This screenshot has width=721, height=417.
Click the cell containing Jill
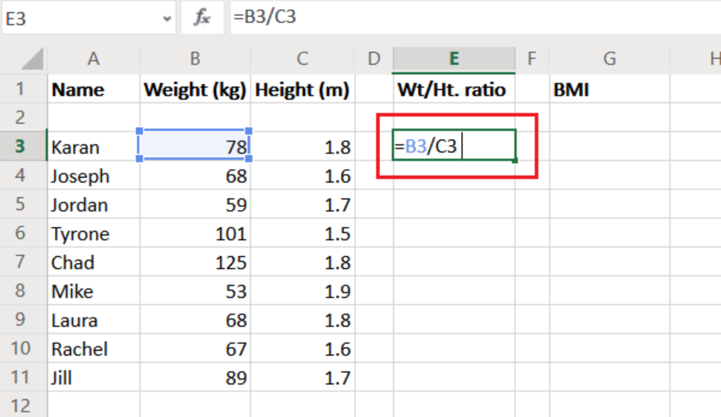point(94,377)
